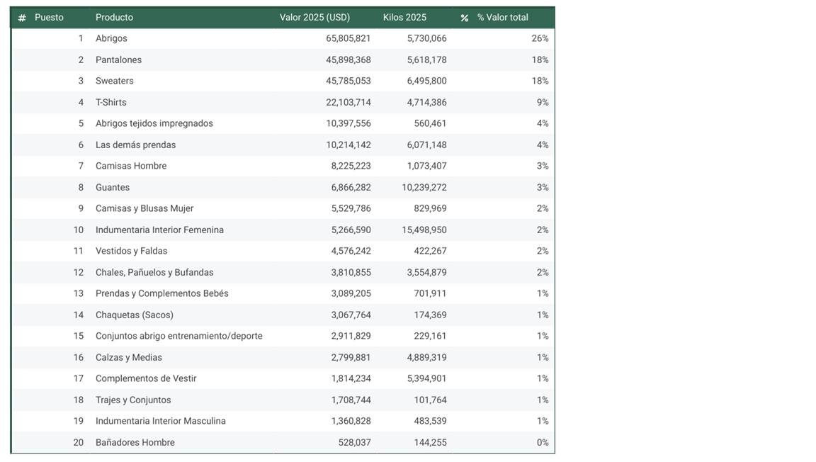The height and width of the screenshot is (462, 816).
Task: Select the Calzas y Medias cell
Action: 128,357
